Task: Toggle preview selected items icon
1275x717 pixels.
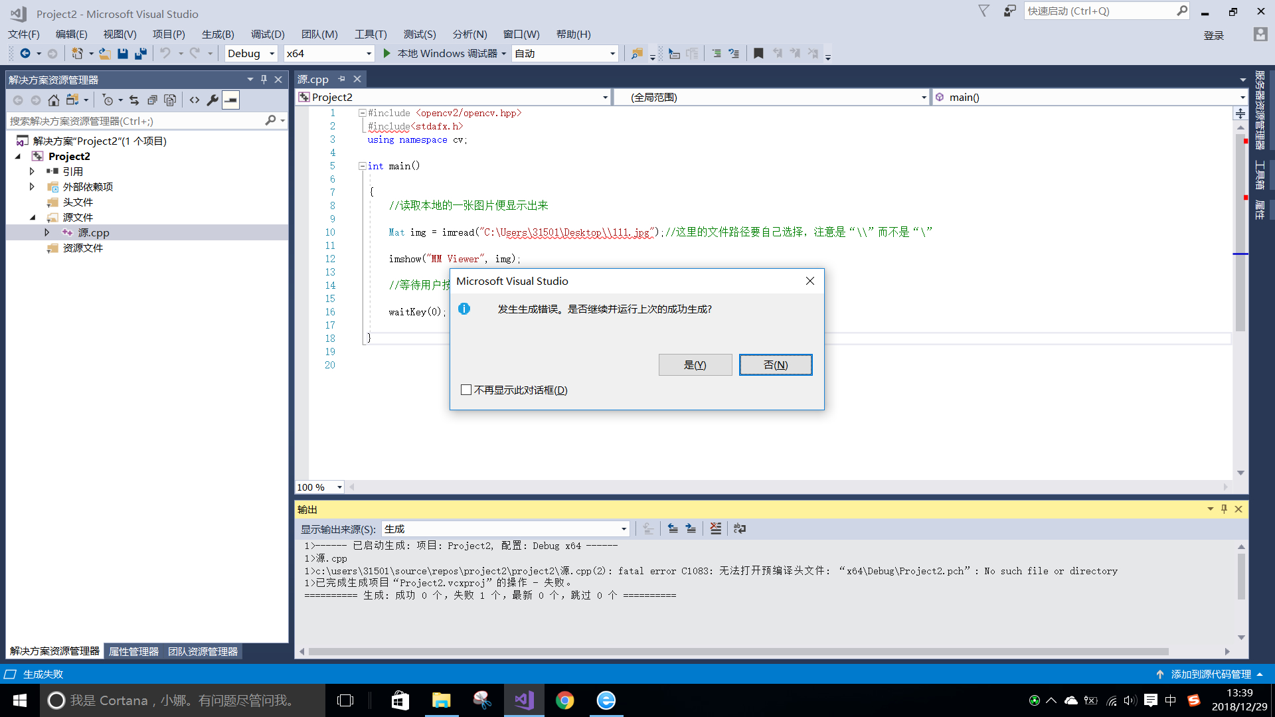Action: point(230,100)
